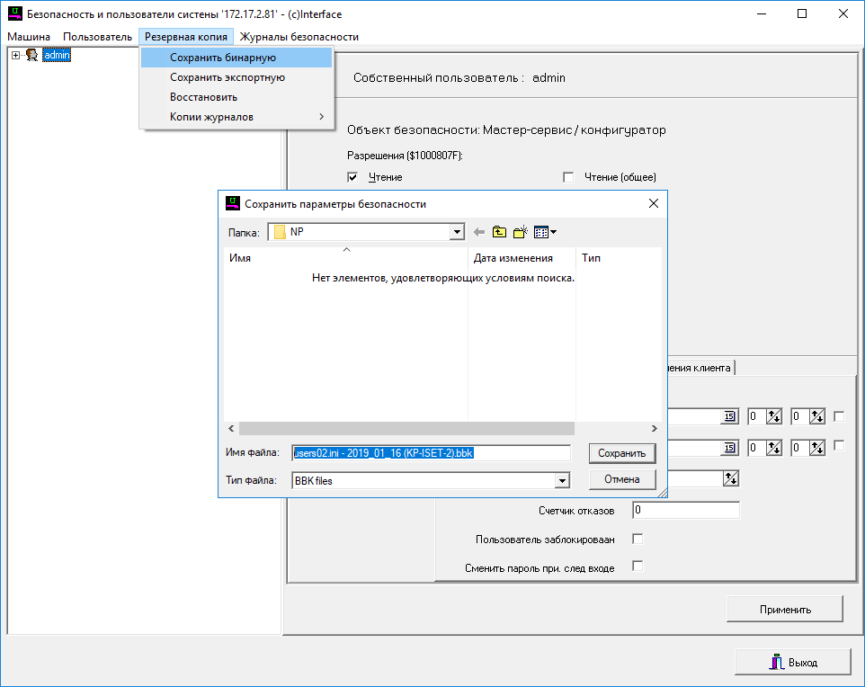Viewport: 865px width, 687px height.
Task: Open the Папка folder dropdown
Action: [x=457, y=232]
